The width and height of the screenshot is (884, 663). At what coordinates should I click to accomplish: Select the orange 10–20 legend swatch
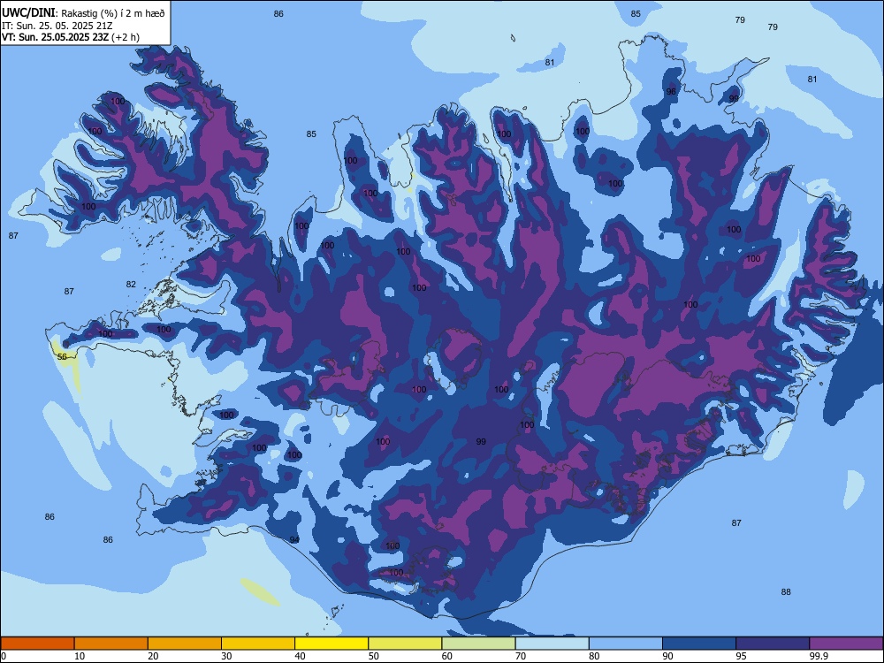coord(111,644)
